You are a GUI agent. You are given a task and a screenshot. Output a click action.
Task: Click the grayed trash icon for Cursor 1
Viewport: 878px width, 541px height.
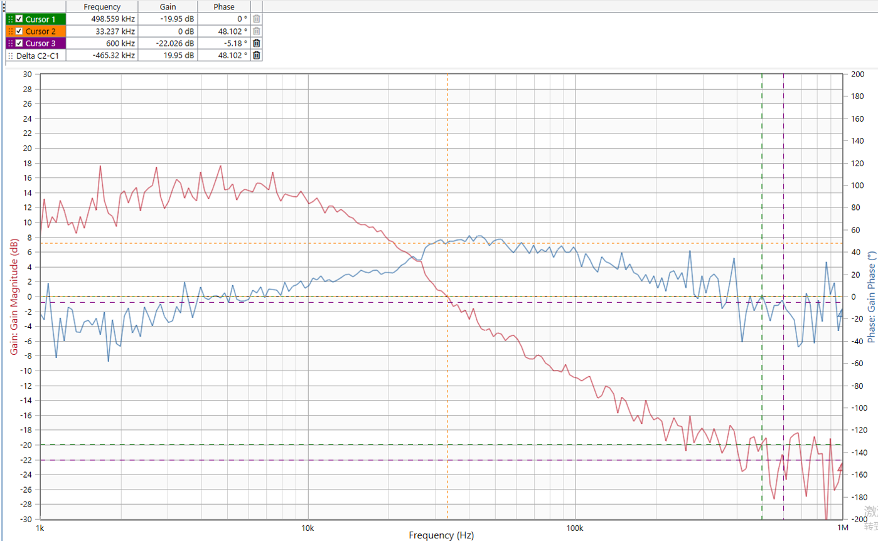tap(256, 19)
